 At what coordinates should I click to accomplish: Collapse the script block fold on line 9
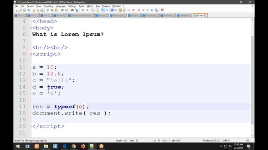[x=31, y=54]
